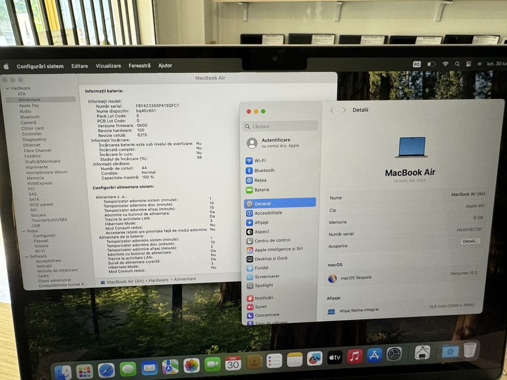507x380 pixels.
Task: Open Music from the Dock
Action: [x=354, y=356]
